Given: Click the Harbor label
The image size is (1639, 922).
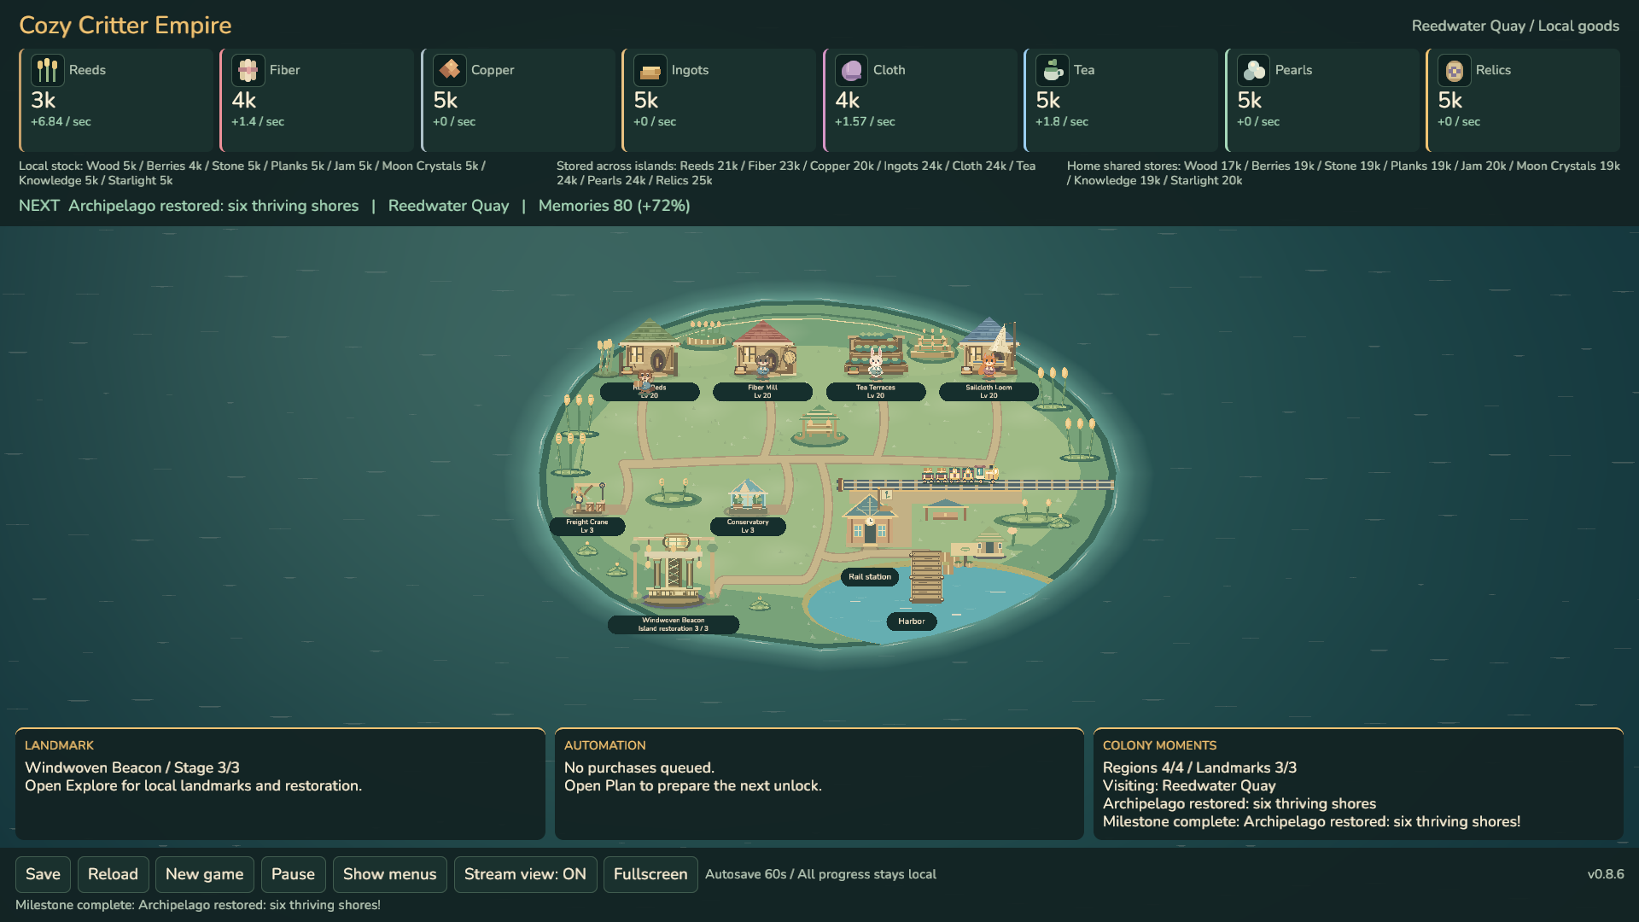Looking at the screenshot, I should [x=911, y=621].
